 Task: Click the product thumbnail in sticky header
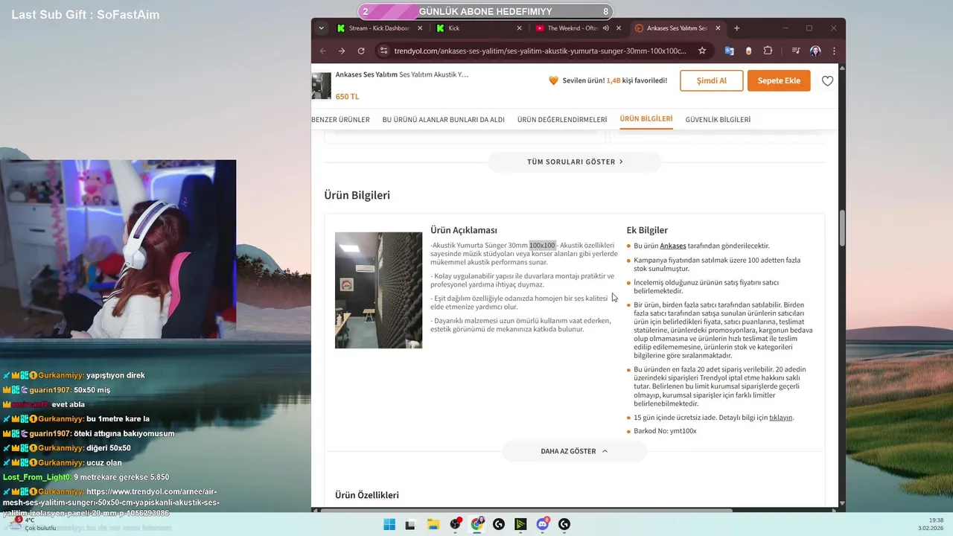pos(321,86)
